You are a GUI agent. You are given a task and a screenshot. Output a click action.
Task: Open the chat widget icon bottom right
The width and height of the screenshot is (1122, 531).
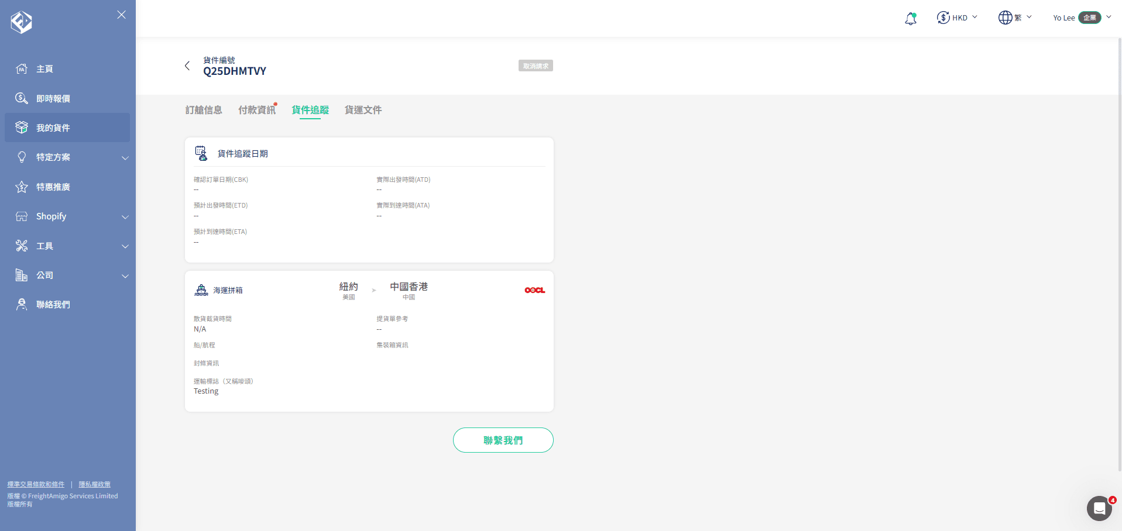pos(1099,508)
